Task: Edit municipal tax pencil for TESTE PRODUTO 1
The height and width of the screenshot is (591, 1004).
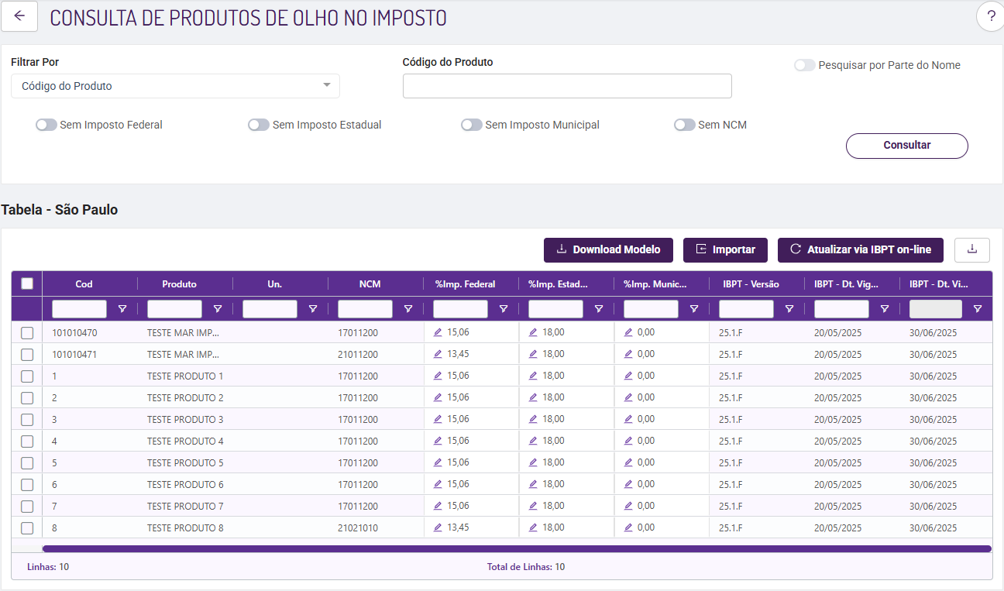Action: pyautogui.click(x=628, y=376)
